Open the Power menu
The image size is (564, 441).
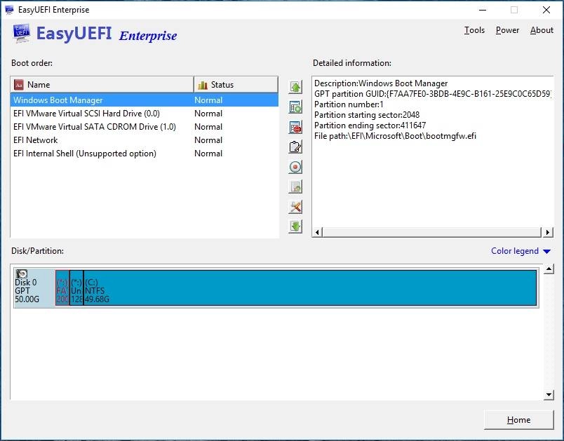507,30
